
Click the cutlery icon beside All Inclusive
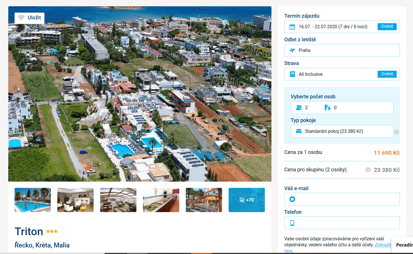click(292, 74)
